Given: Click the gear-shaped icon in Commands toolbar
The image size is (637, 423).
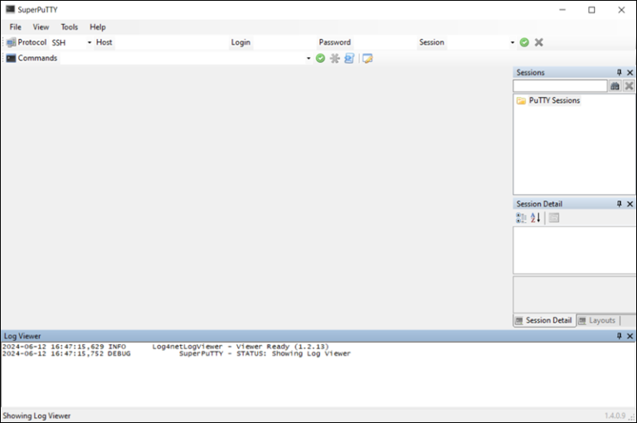Looking at the screenshot, I should coord(335,58).
